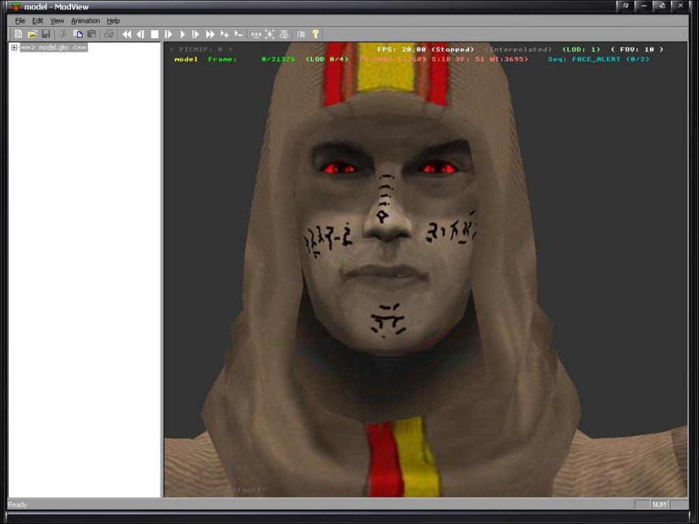Click the Save disk icon
Screen dimensions: 699x524
point(46,34)
